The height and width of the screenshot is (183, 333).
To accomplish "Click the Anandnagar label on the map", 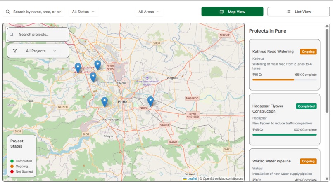I will point(111,120).
